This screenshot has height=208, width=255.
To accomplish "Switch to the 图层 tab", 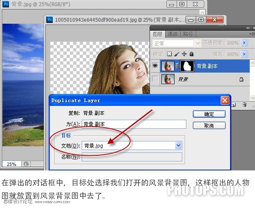I will pos(157,34).
